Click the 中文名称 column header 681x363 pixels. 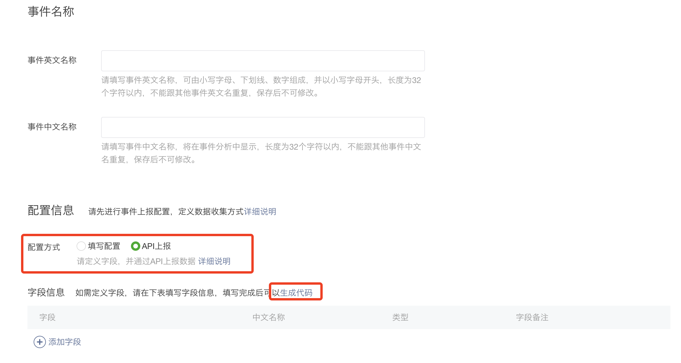pos(269,317)
